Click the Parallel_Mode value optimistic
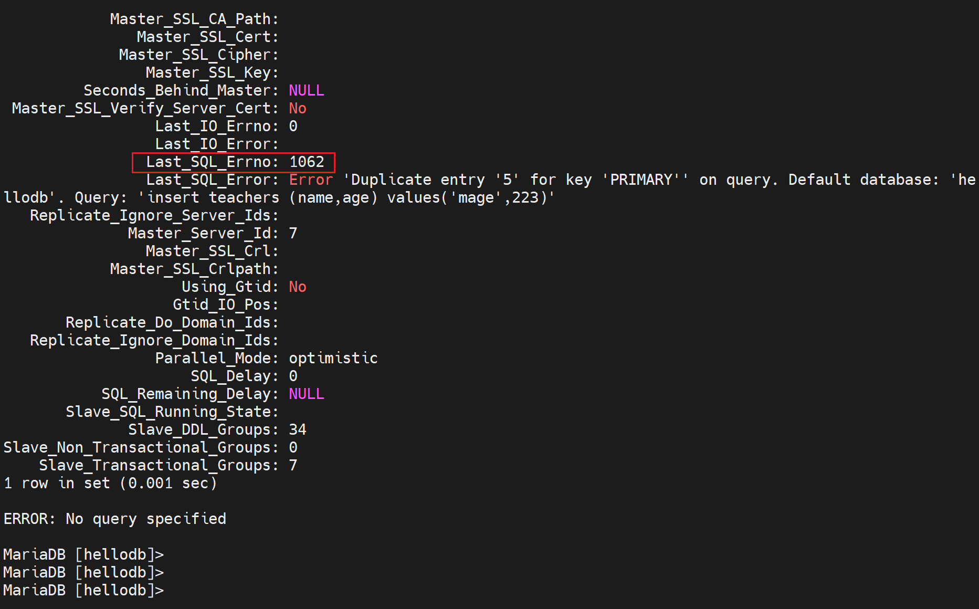Viewport: 979px width, 609px height. click(333, 358)
